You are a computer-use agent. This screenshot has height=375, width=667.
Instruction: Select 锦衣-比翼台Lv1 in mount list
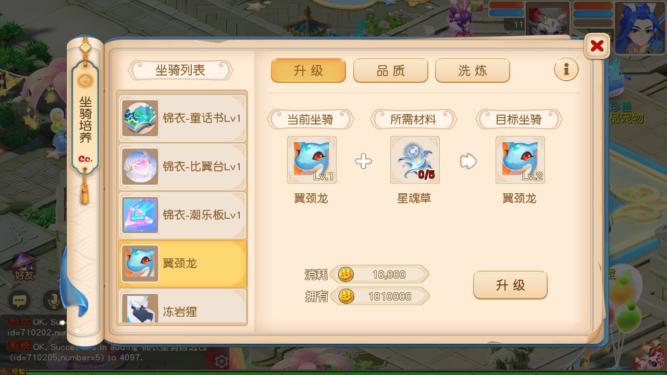click(182, 167)
